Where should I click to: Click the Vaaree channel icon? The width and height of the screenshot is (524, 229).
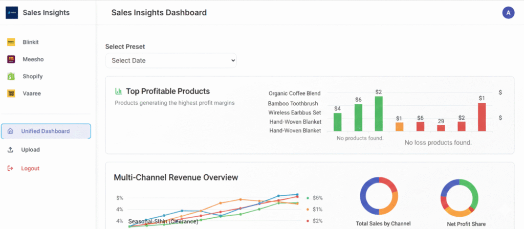tap(11, 94)
